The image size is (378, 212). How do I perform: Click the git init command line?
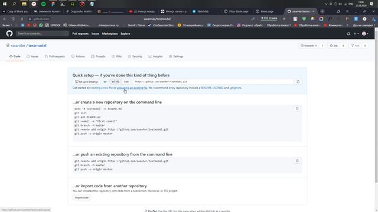[x=80, y=113]
